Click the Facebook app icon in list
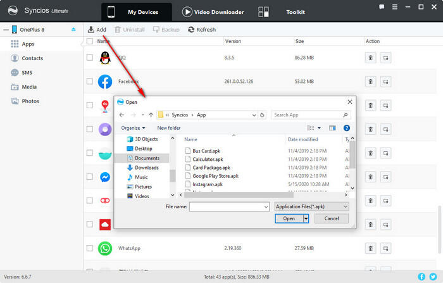 coord(105,82)
